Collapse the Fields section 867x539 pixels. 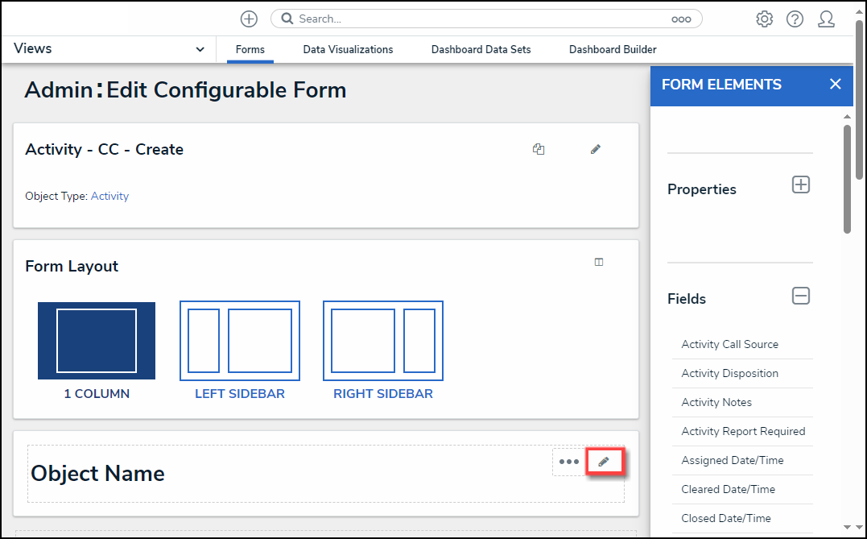[x=801, y=296]
